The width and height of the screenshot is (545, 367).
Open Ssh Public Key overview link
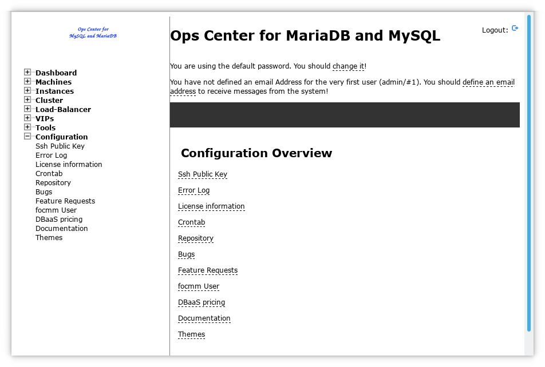pyautogui.click(x=203, y=174)
